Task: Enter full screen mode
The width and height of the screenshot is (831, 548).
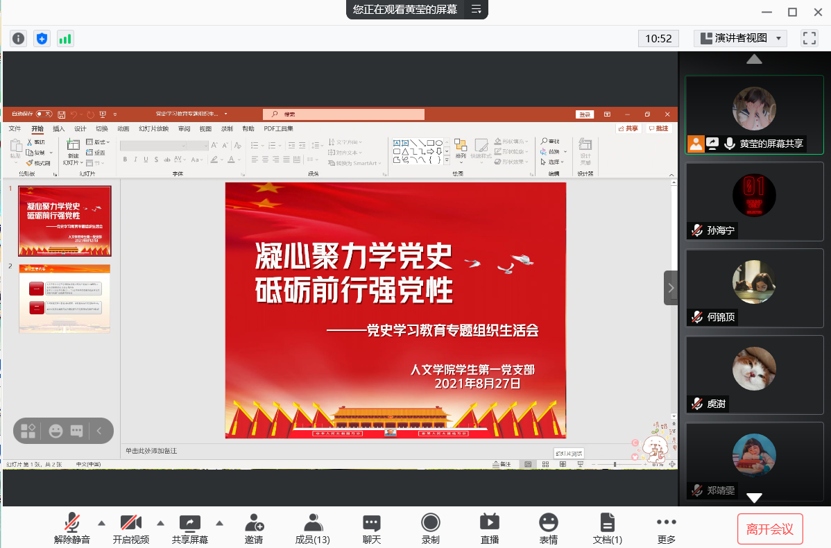Action: pyautogui.click(x=809, y=38)
